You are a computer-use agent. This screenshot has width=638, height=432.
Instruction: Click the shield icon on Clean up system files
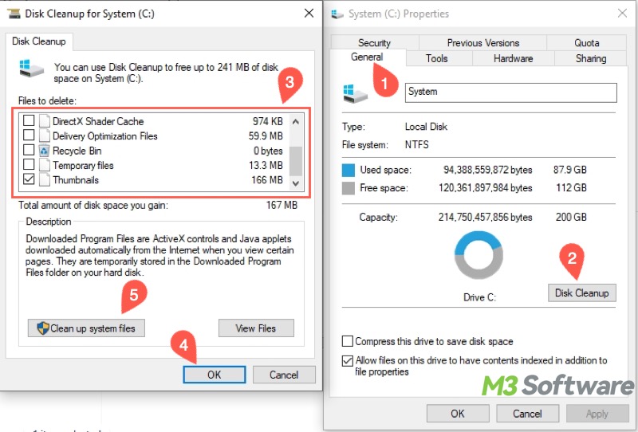click(x=41, y=328)
